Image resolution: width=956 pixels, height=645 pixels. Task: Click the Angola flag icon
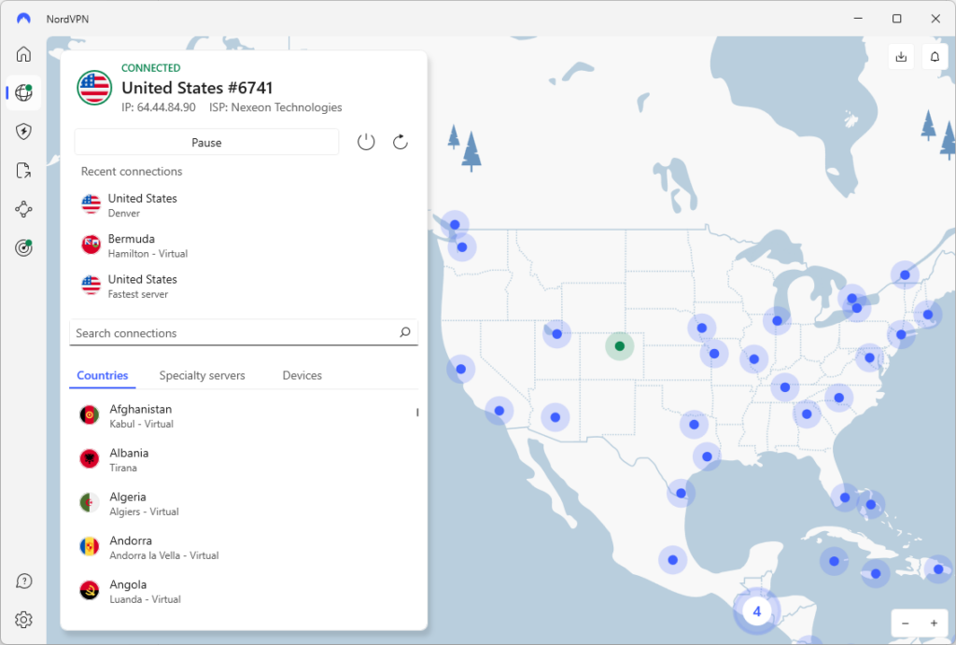pyautogui.click(x=90, y=591)
